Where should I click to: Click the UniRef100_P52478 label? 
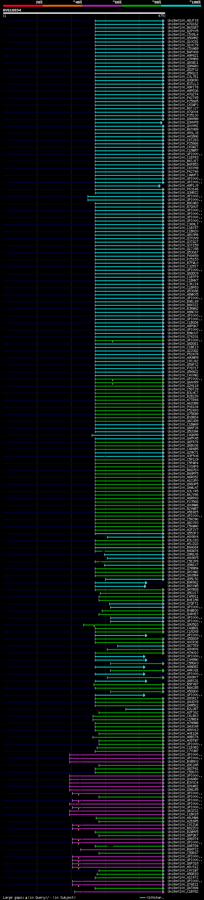(x=183, y=354)
